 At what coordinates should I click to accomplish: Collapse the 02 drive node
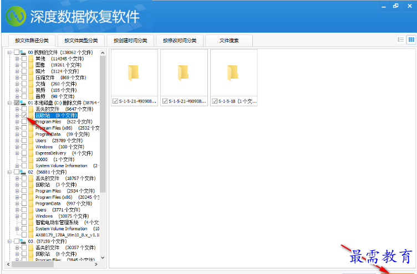click(x=9, y=172)
